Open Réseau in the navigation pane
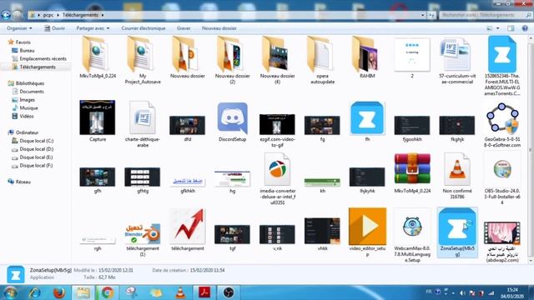The image size is (534, 300). click(23, 182)
